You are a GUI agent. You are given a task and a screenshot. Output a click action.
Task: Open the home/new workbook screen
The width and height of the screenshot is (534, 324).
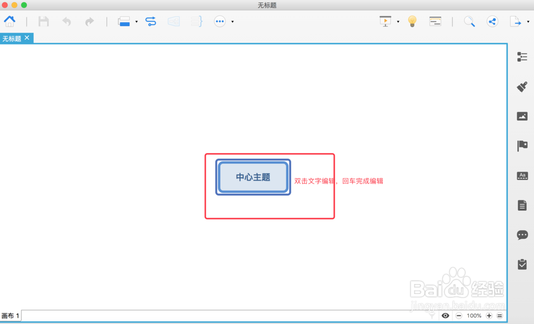pyautogui.click(x=10, y=21)
